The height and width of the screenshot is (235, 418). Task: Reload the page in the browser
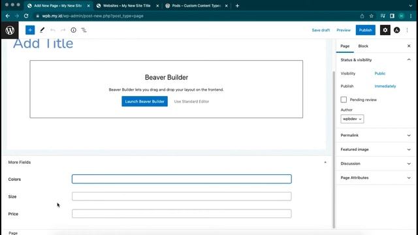tap(26, 16)
